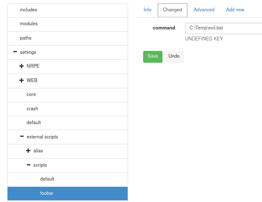The image size is (262, 202).
Task: Select default under the scripts node
Action: point(47,179)
